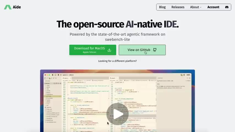The image size is (235, 132).
Task: Click the View on GitHub button
Action: (142, 50)
